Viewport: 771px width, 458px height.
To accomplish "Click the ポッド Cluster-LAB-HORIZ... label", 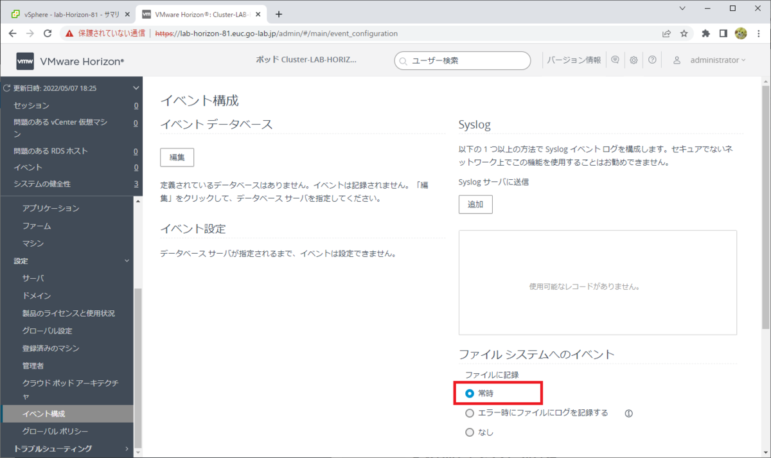I will pyautogui.click(x=306, y=60).
